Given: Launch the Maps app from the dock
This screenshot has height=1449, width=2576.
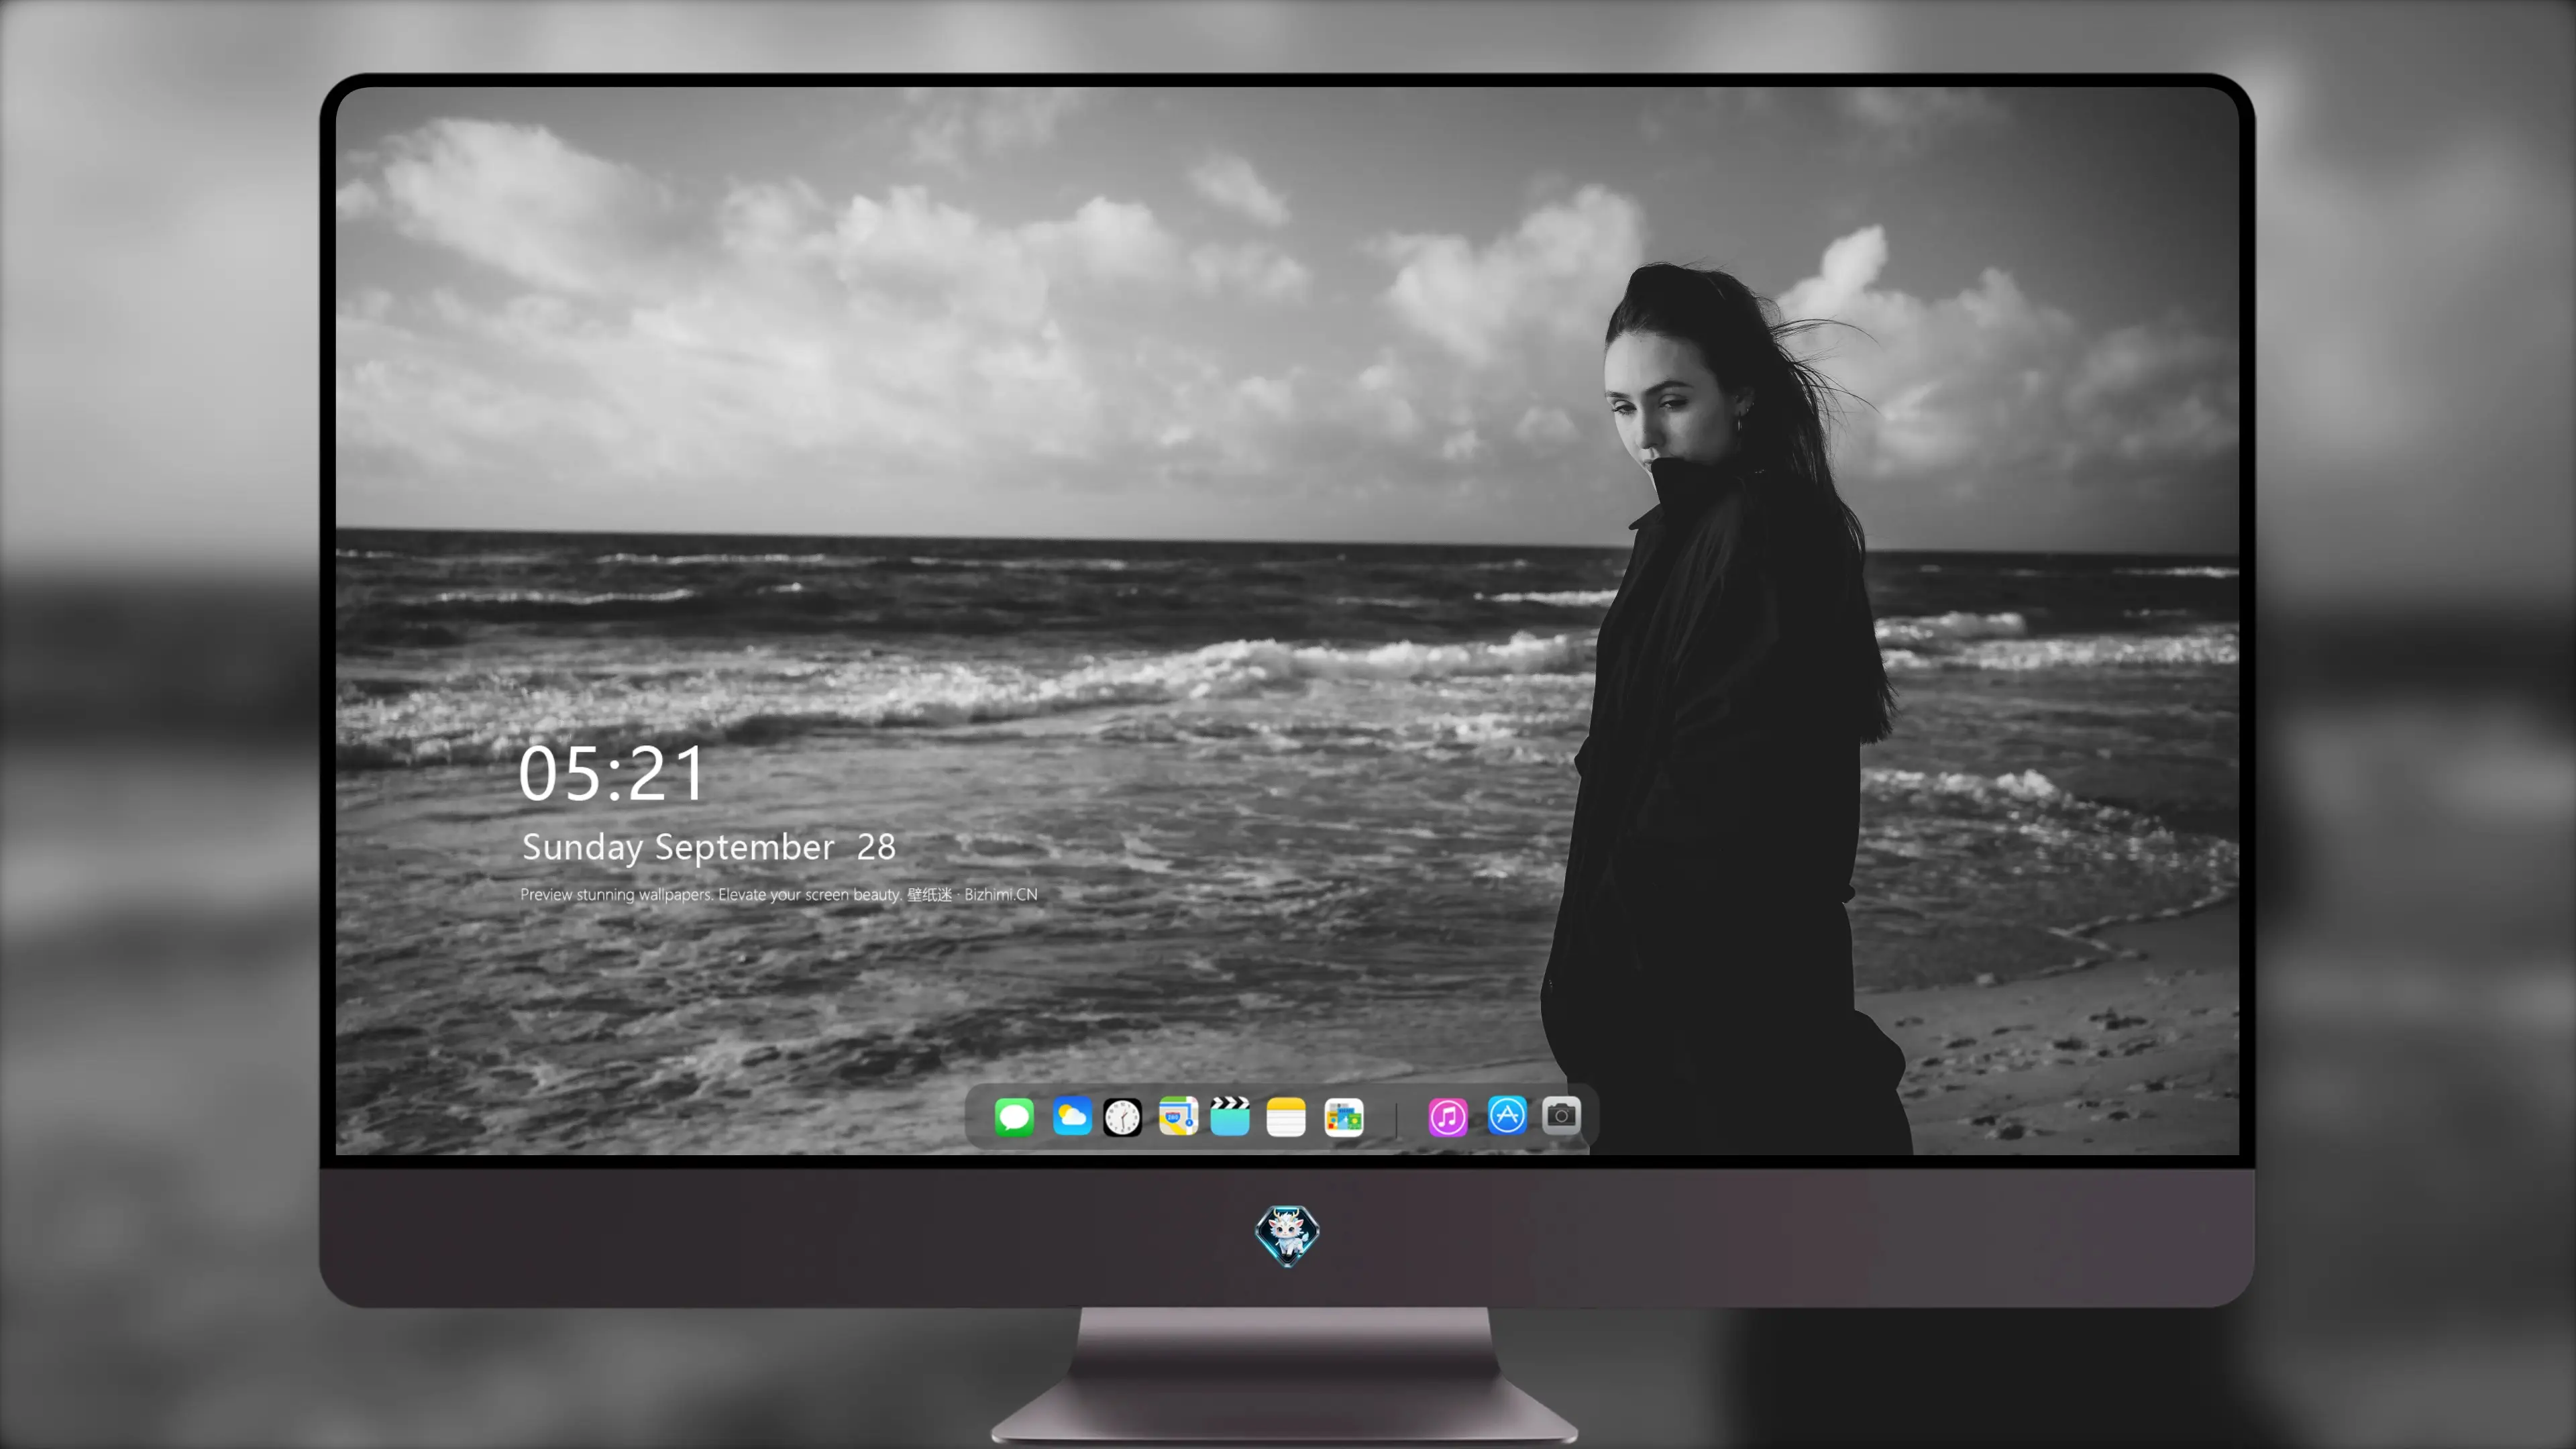Looking at the screenshot, I should coord(1178,1116).
